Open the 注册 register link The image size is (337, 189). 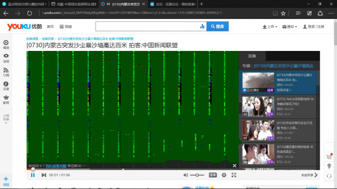click(321, 27)
